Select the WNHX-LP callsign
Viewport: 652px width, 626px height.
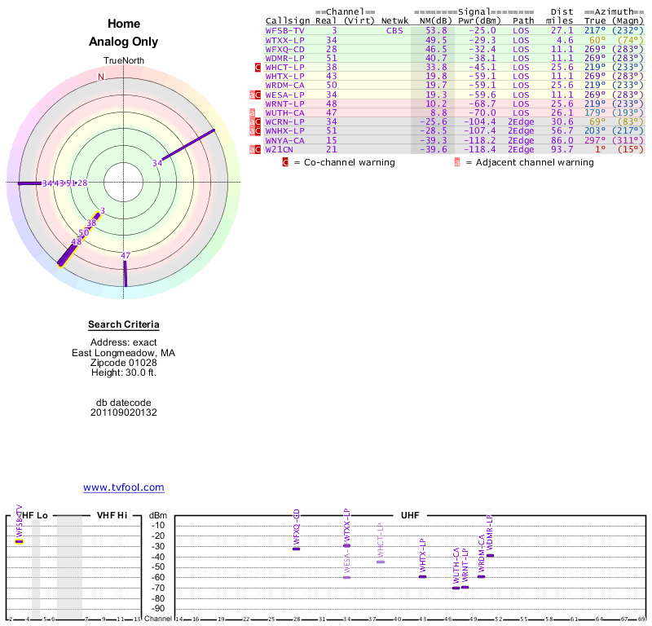[x=284, y=131]
